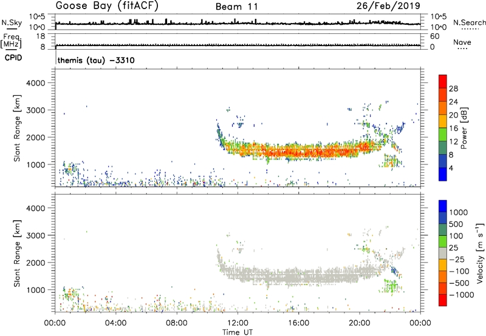Screen dimensions: 486x336
Task: Click the "4000" tick on the power panel
Action: (x=36, y=83)
